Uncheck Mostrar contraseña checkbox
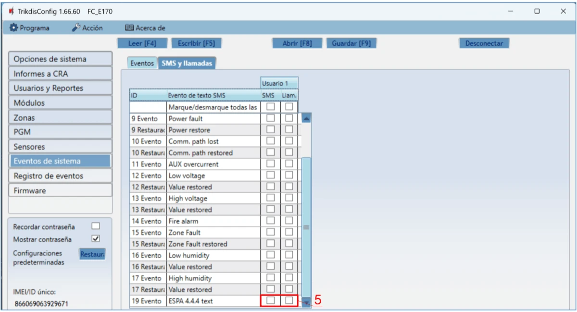 [96, 238]
